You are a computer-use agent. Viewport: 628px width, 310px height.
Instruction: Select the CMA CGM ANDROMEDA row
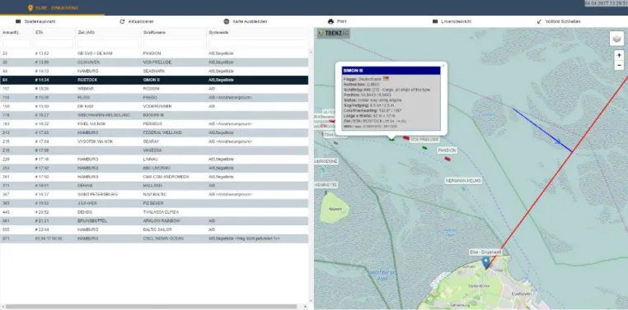154,177
